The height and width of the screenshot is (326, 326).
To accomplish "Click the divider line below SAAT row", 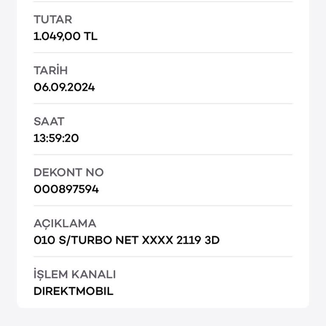I will (163, 155).
